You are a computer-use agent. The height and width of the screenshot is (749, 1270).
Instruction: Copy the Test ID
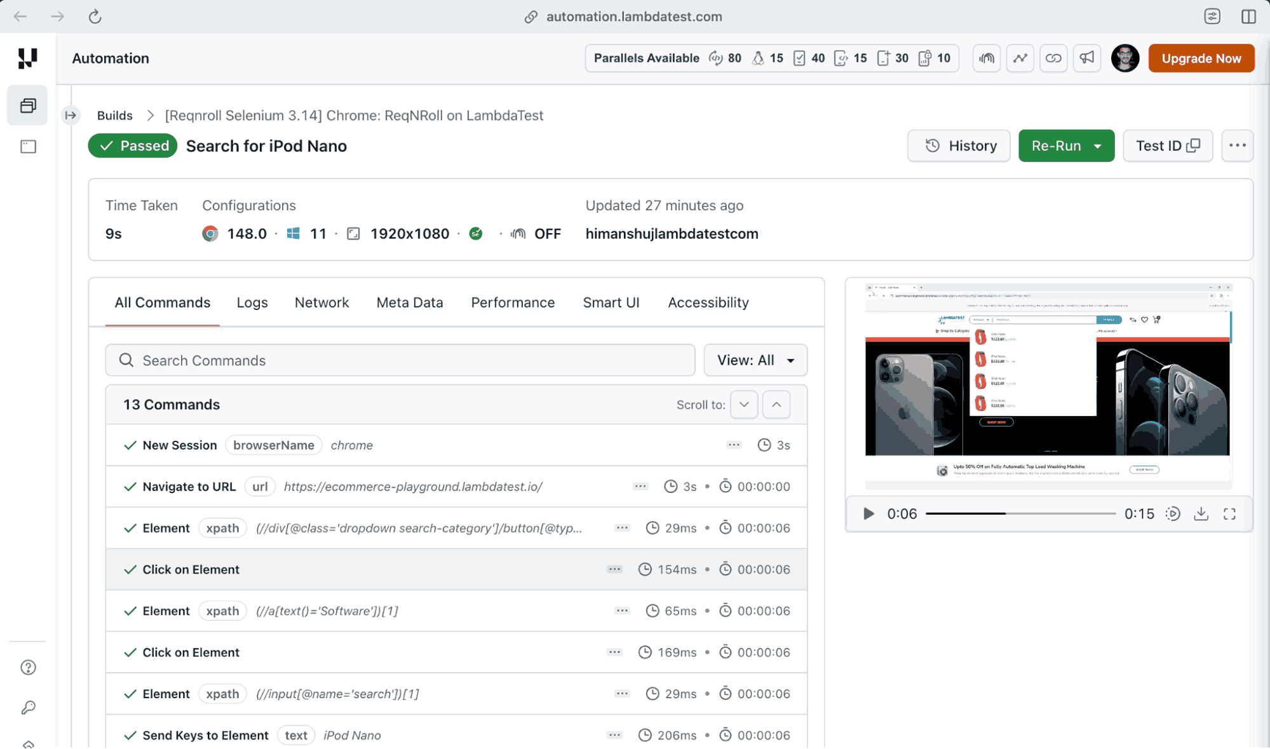[1168, 145]
